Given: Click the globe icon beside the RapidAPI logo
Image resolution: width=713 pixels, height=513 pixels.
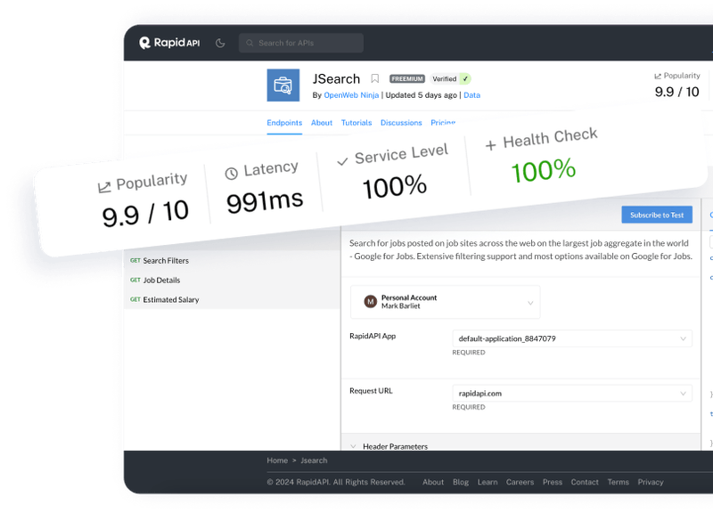Looking at the screenshot, I should 219,43.
